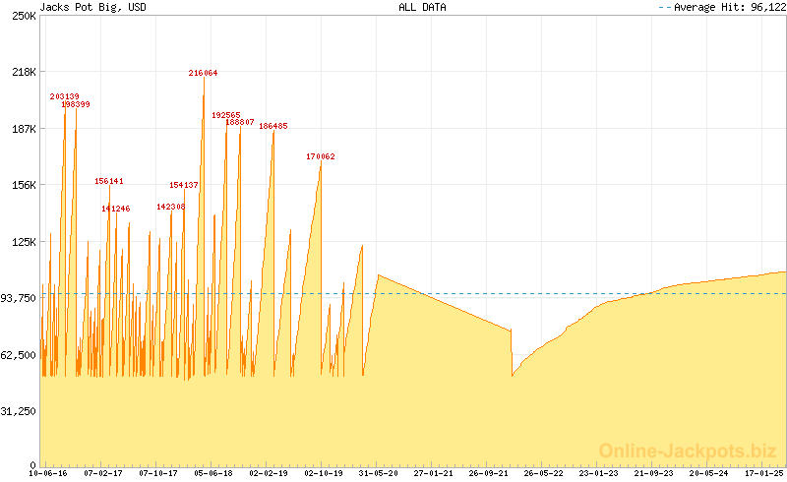
Task: Select the 10-06-16 x-axis date
Action: coord(49,473)
